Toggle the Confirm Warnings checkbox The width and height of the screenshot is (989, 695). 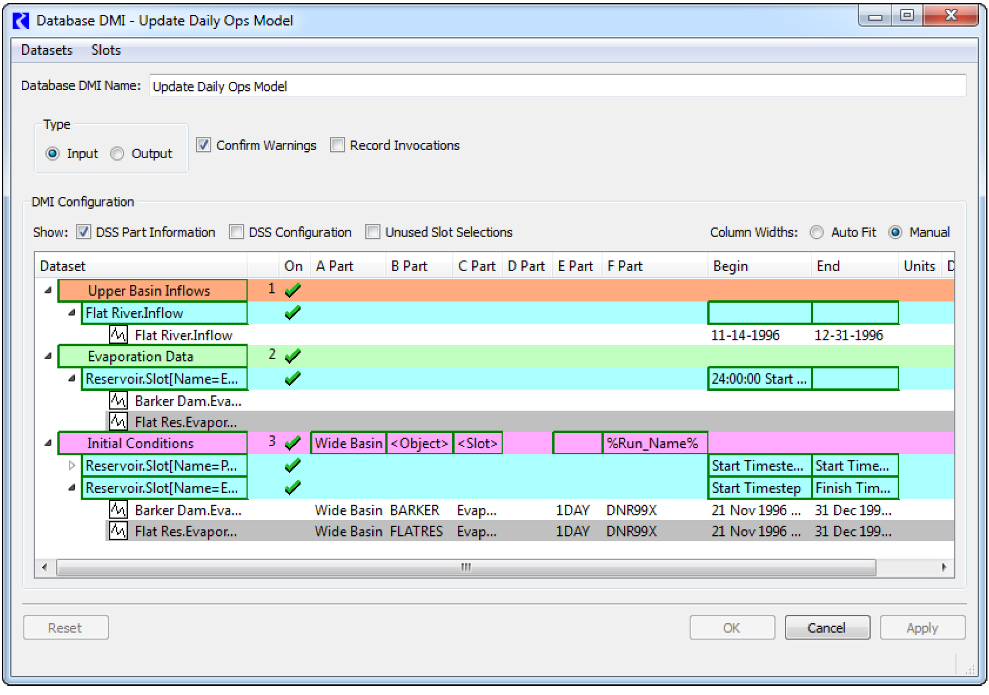[204, 146]
